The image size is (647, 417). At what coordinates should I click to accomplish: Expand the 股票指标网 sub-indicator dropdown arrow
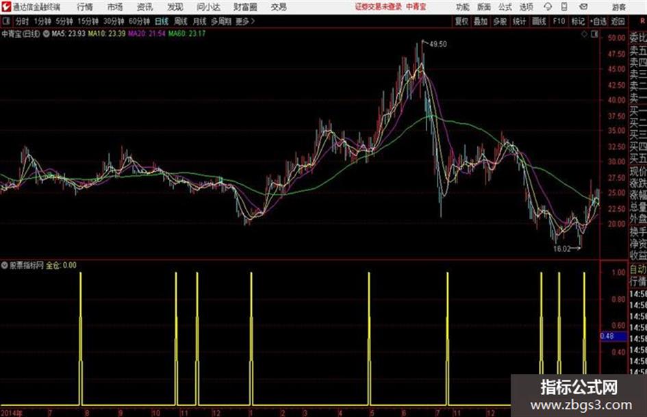pos(5,265)
